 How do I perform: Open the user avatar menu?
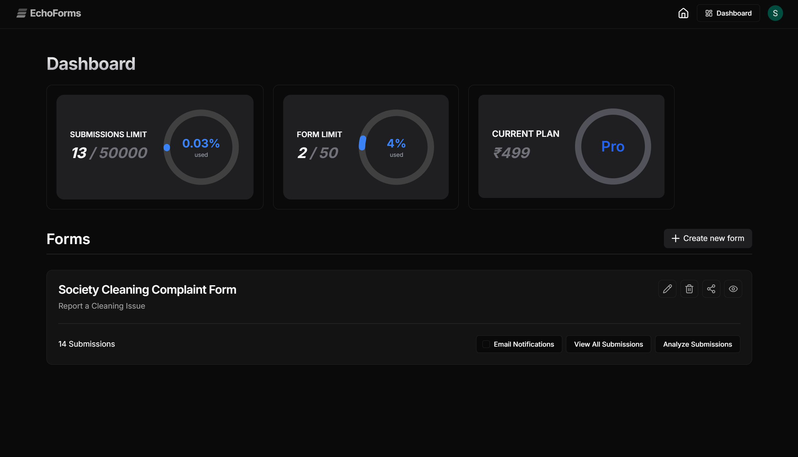click(x=775, y=13)
